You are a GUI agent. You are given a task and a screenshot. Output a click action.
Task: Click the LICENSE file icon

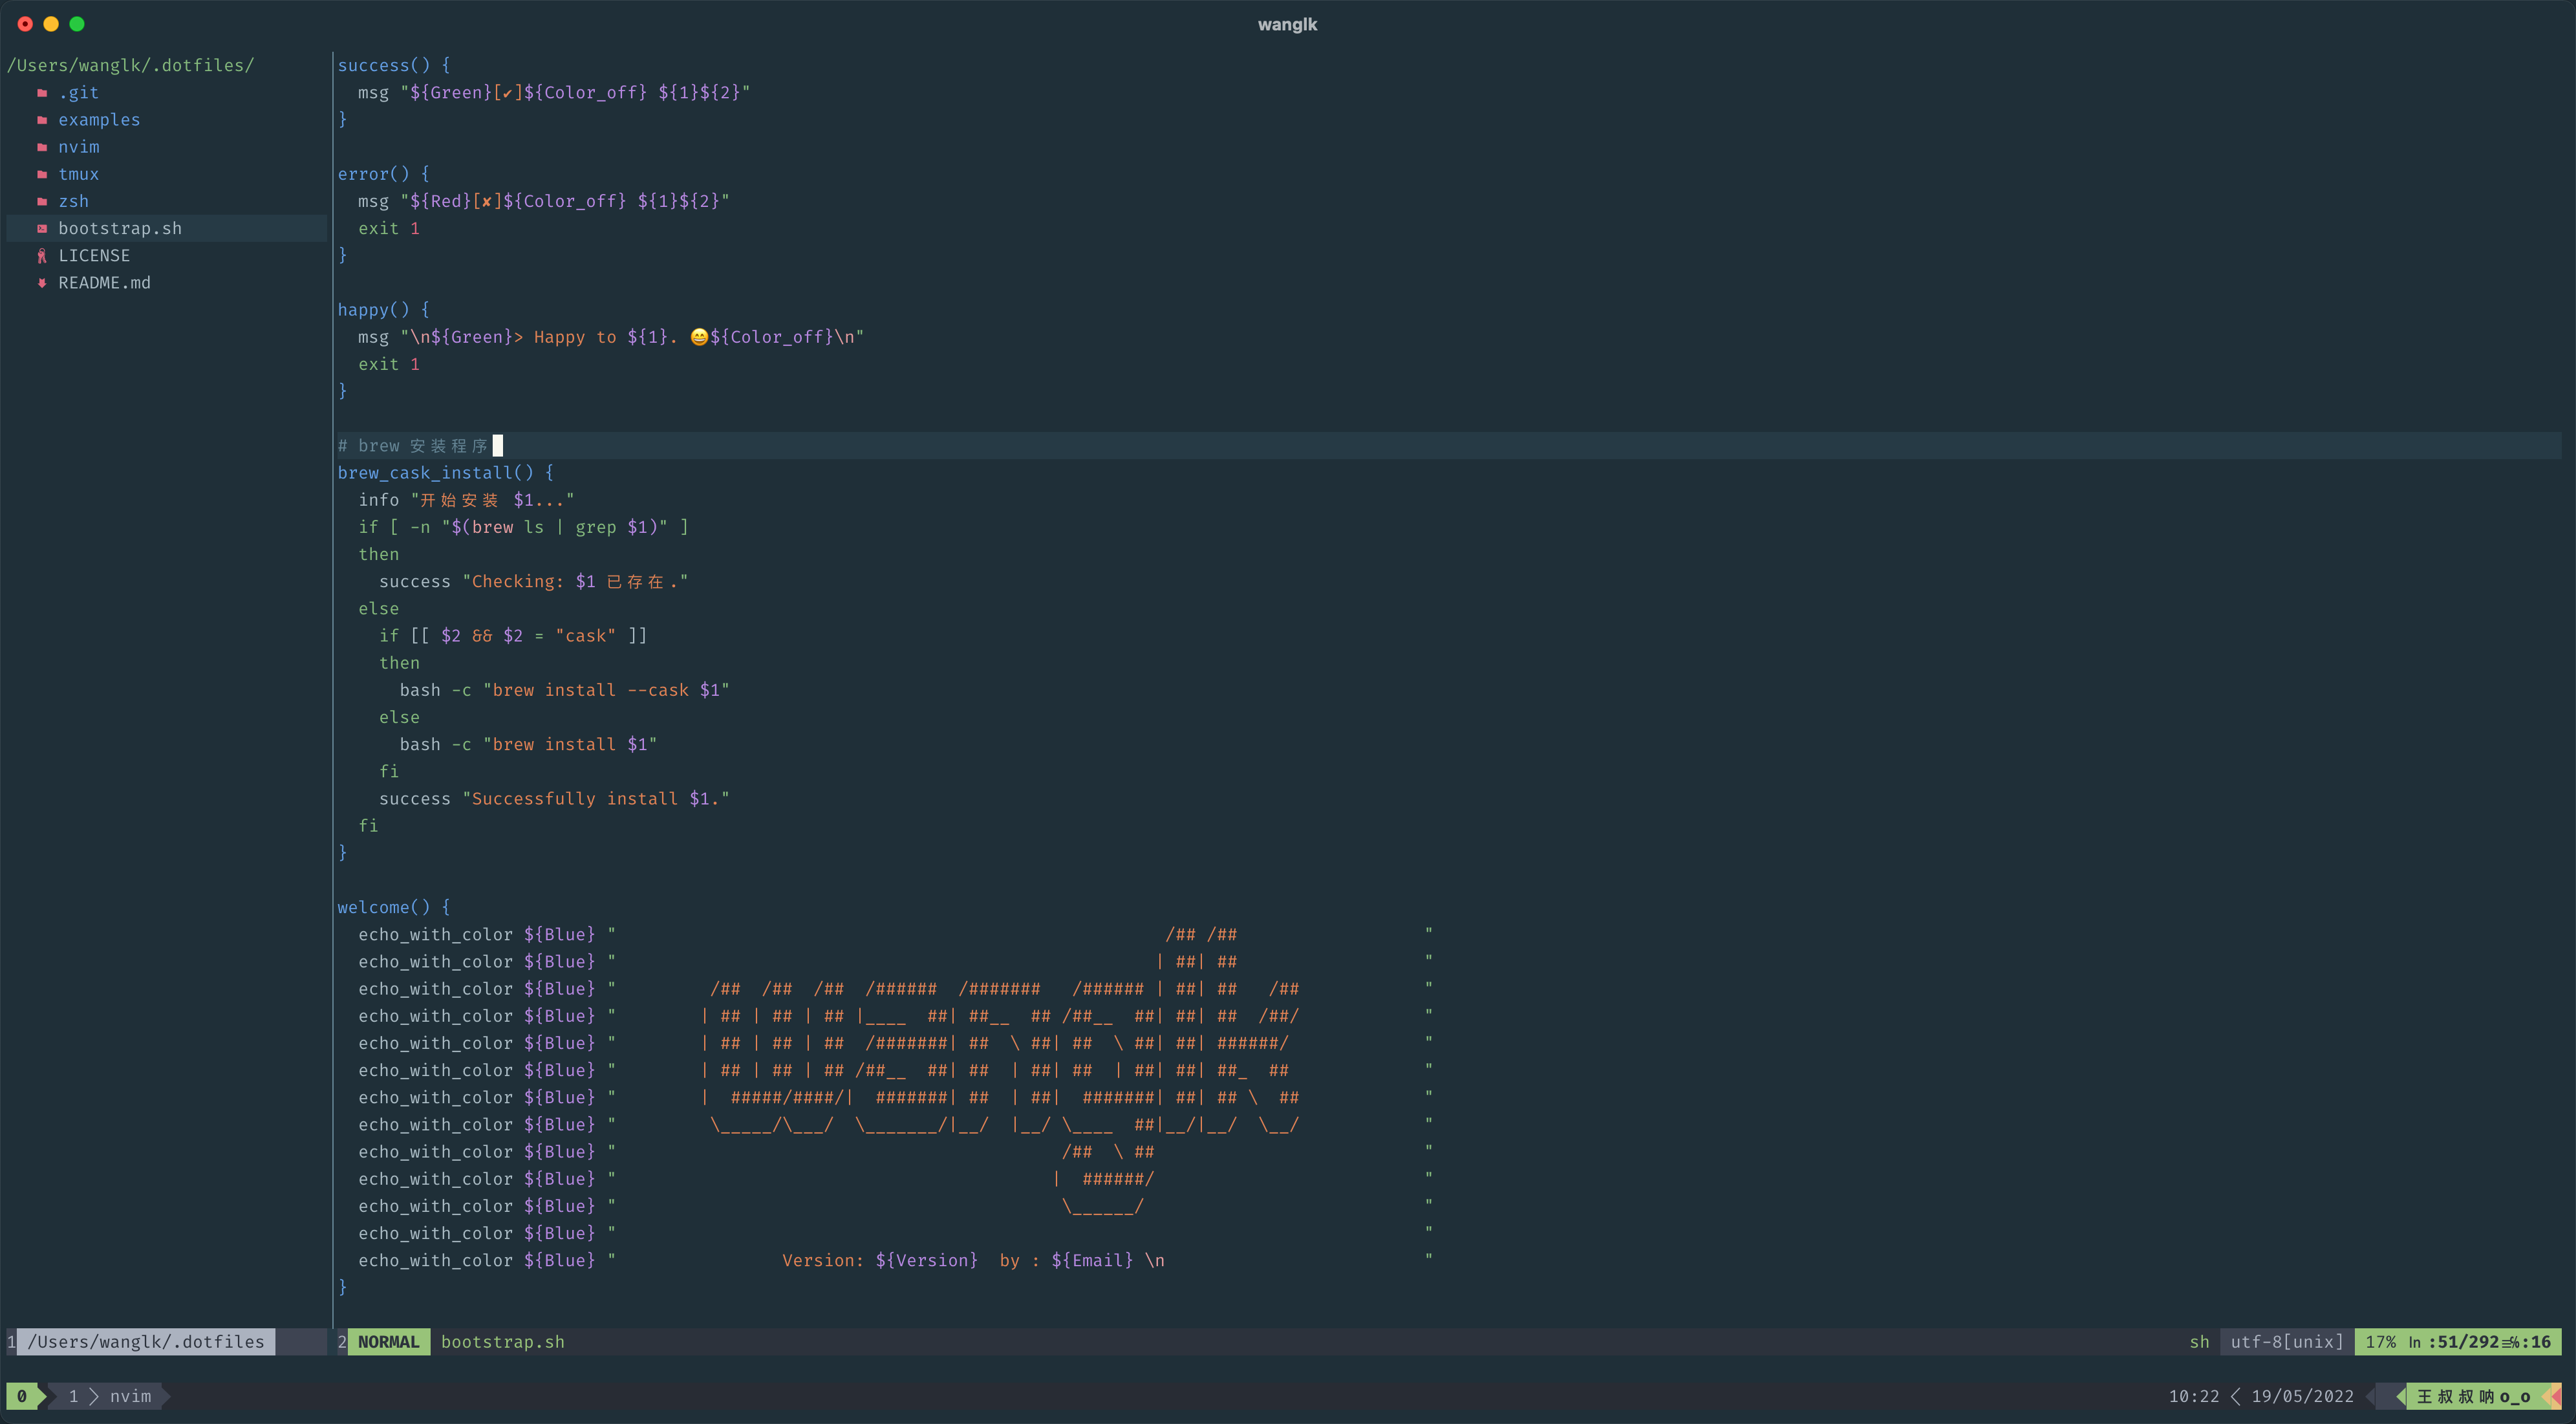click(x=42, y=256)
